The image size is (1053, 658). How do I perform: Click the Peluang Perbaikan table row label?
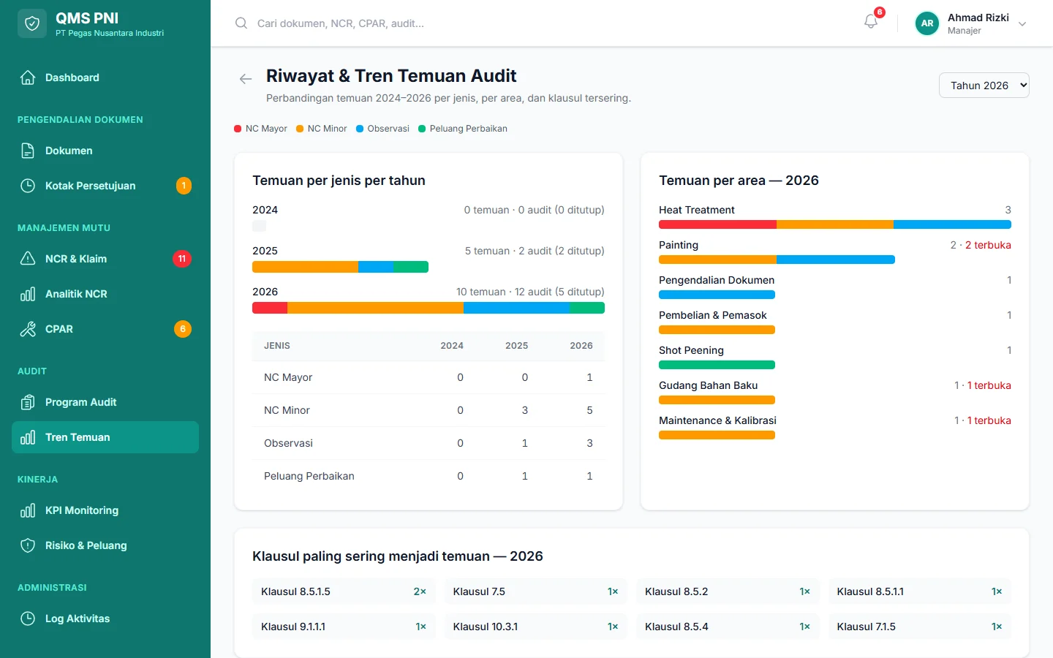tap(309, 476)
